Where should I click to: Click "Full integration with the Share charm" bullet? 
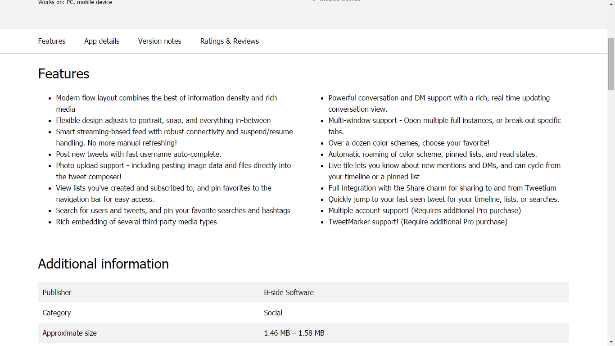[443, 188]
